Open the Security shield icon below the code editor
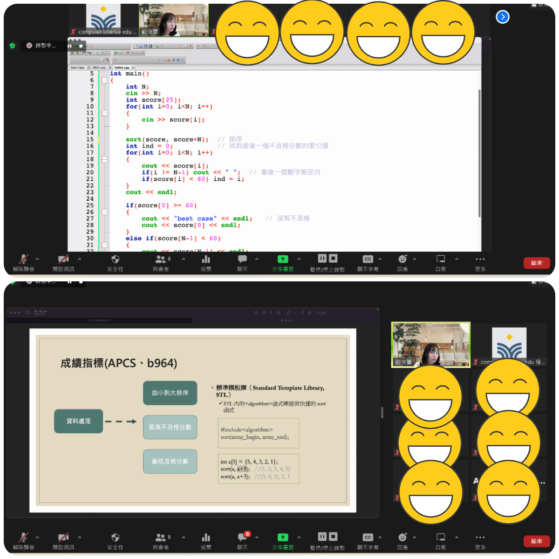The width and height of the screenshot is (559, 559). [115, 259]
